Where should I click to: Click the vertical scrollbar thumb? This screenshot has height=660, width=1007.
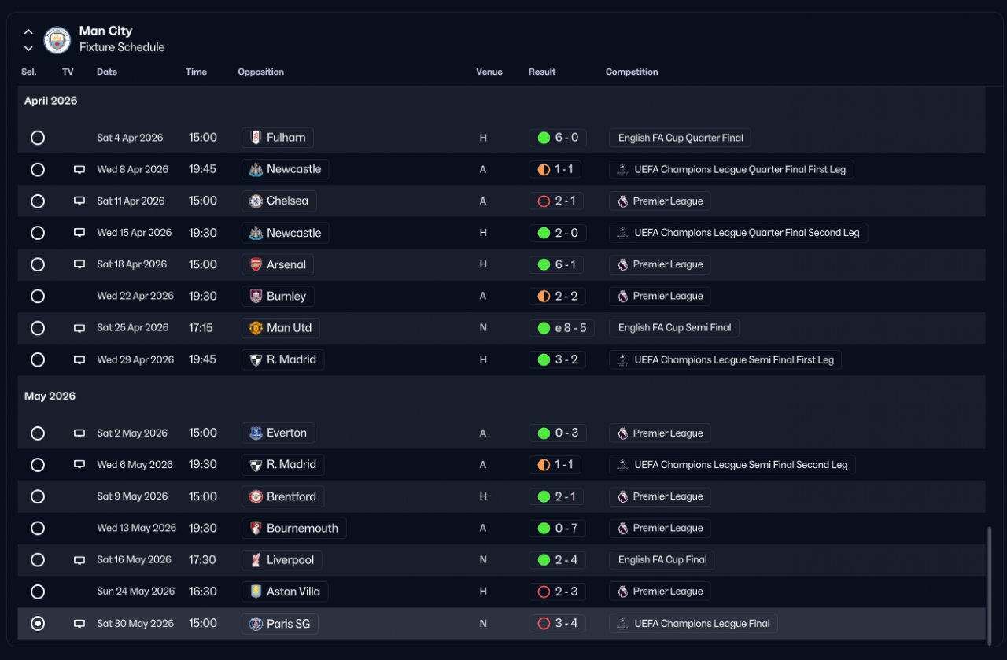coord(990,586)
